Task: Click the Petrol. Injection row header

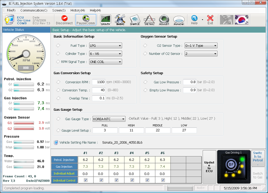Action: pos(64,160)
